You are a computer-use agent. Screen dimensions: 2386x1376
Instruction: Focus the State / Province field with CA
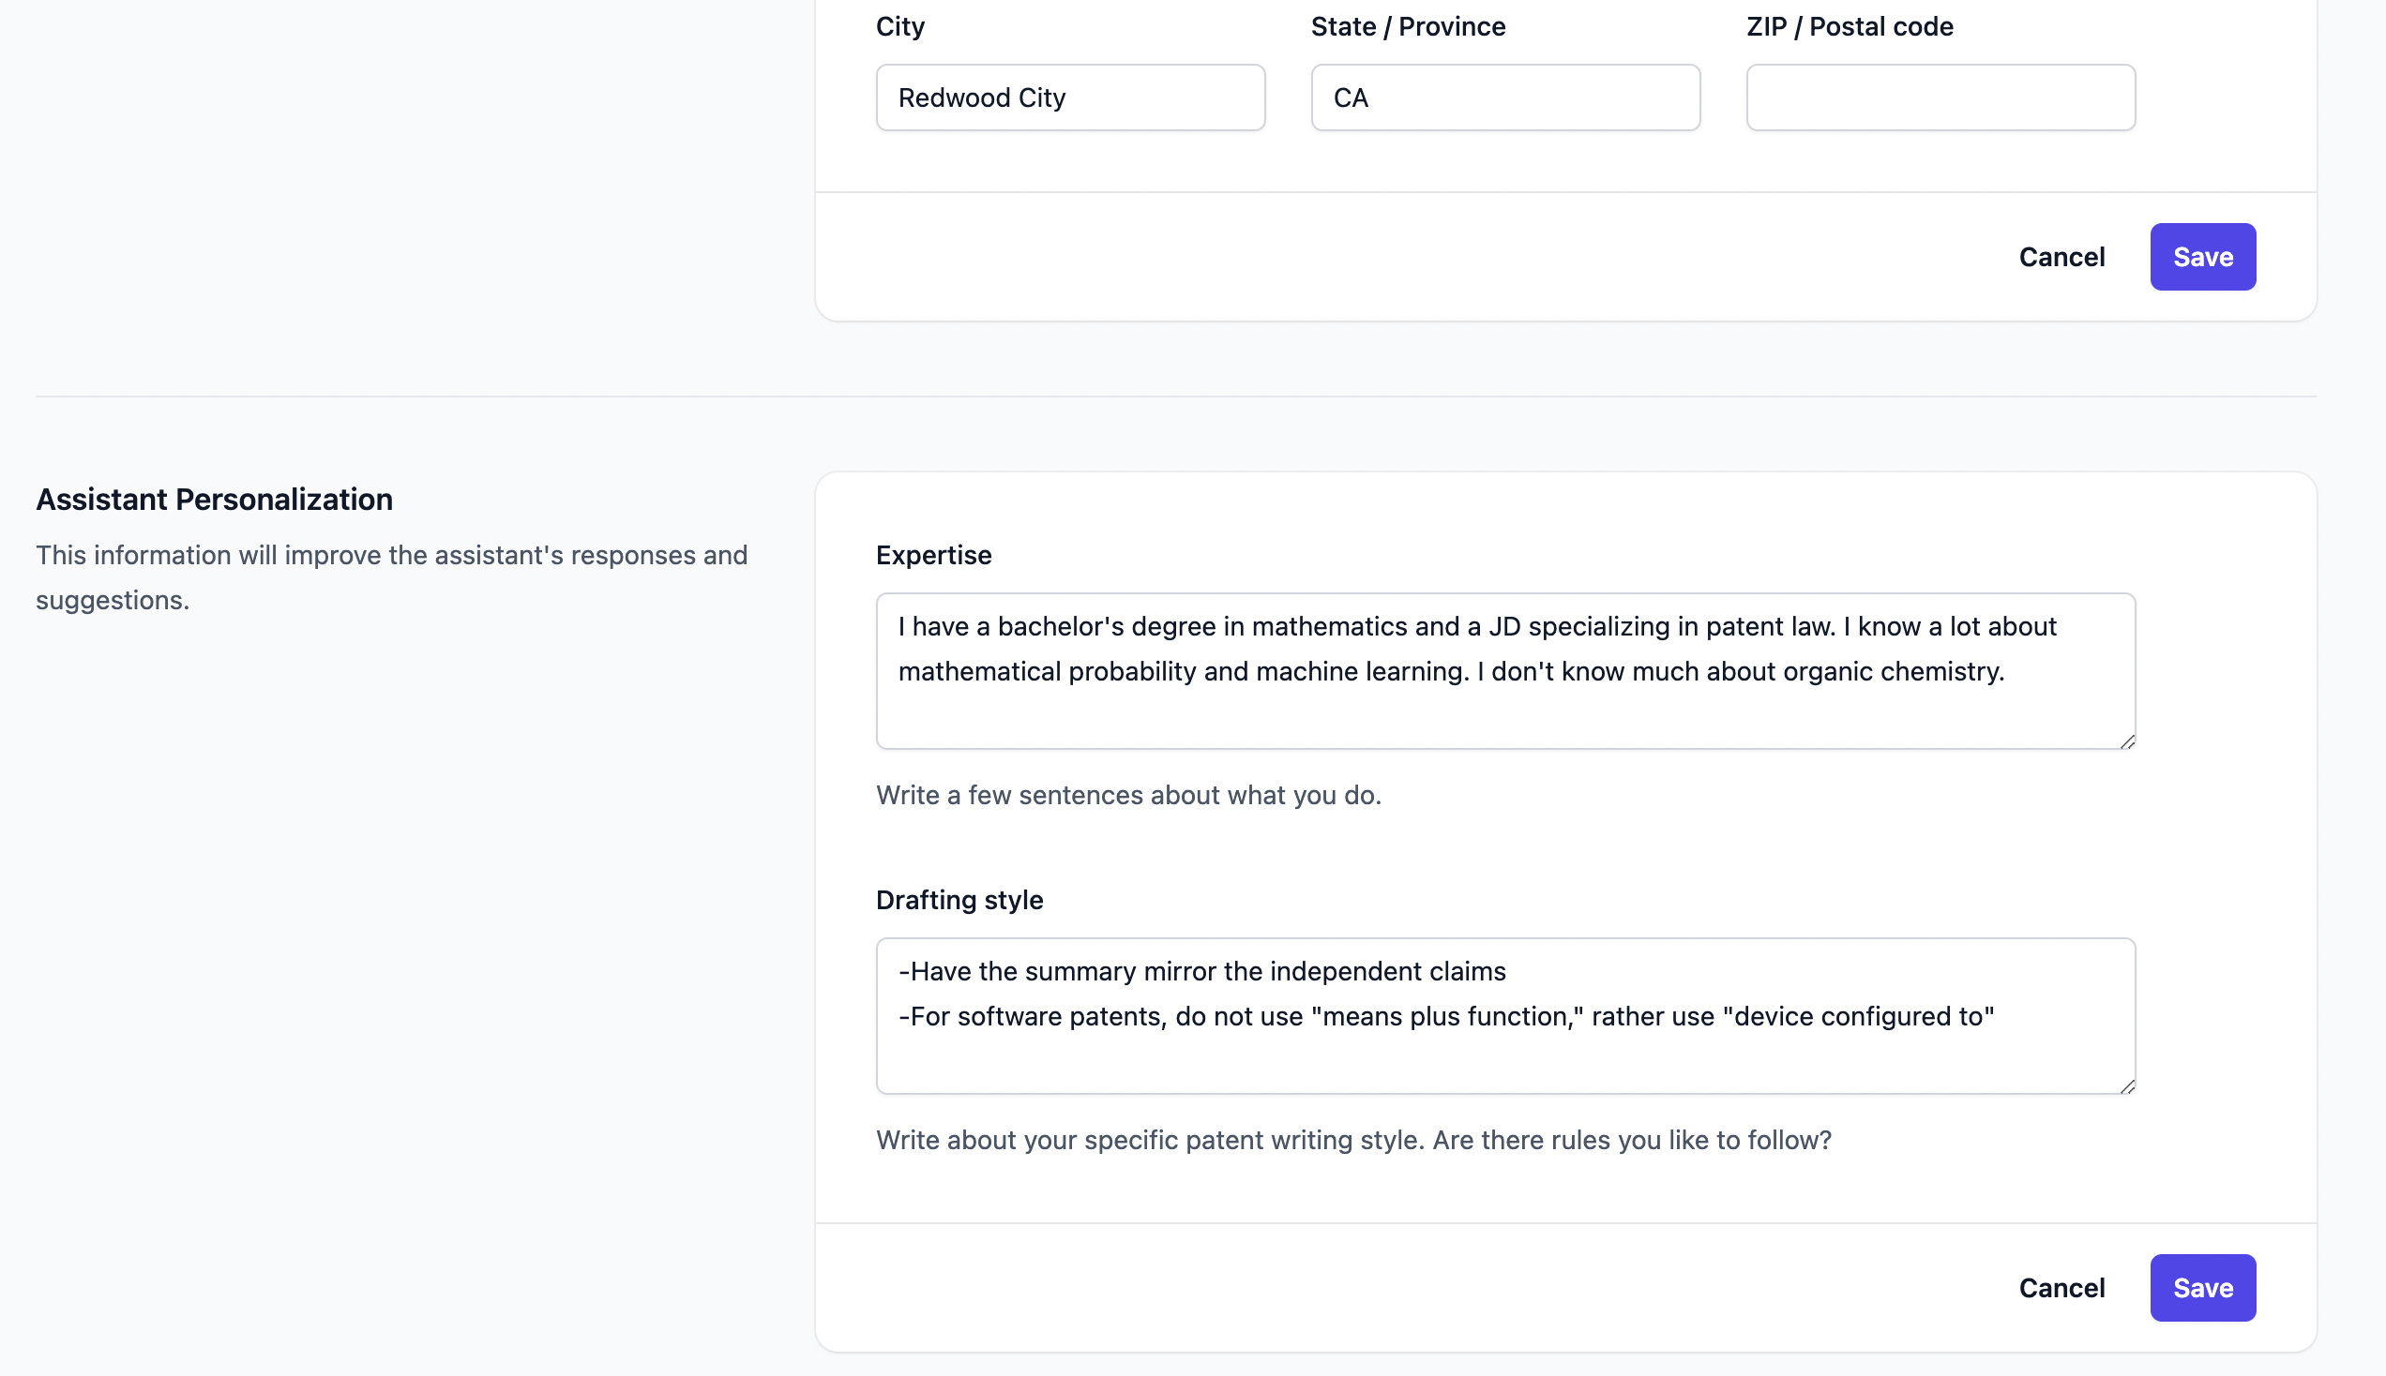pyautogui.click(x=1504, y=97)
